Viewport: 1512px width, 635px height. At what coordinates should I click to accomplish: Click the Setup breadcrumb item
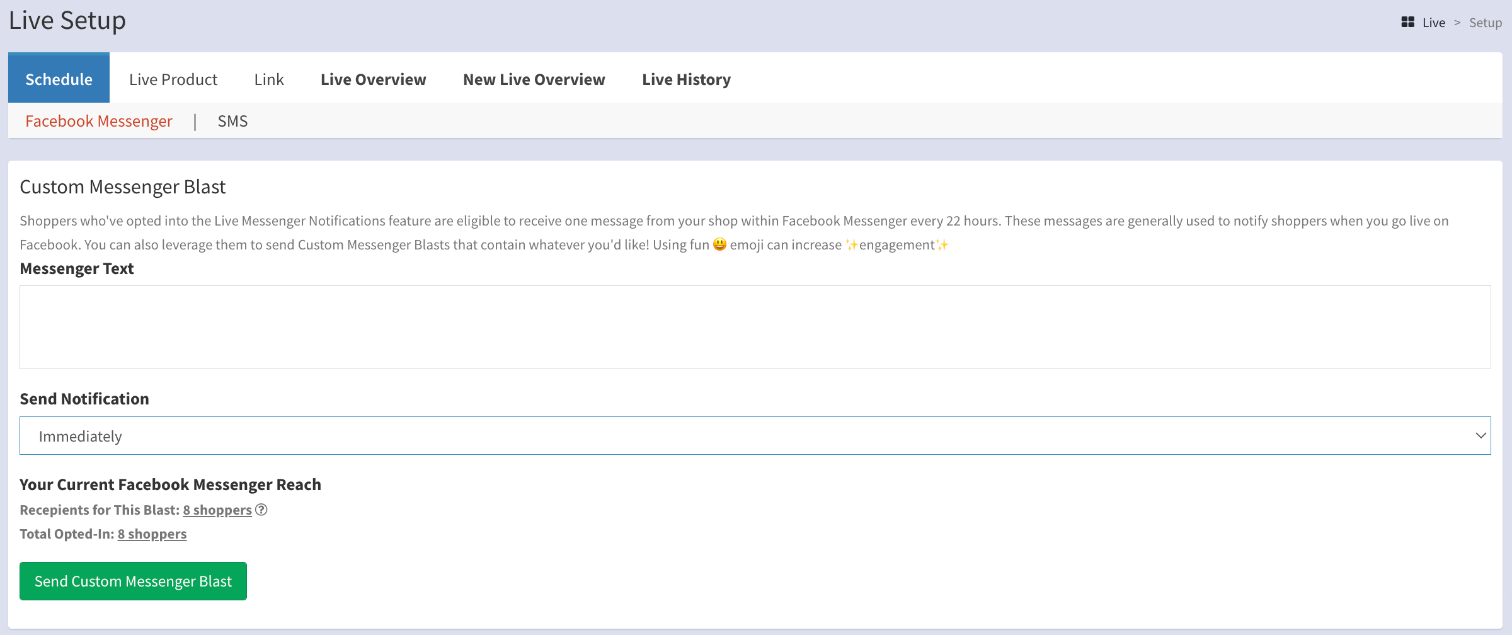[x=1485, y=23]
